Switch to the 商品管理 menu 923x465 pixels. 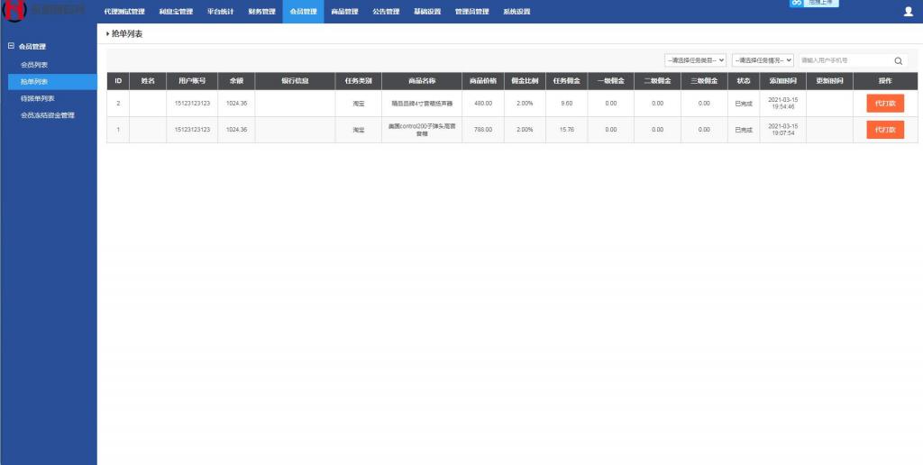point(344,12)
